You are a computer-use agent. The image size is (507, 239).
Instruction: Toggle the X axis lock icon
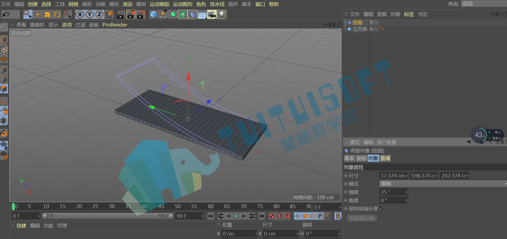80,14
